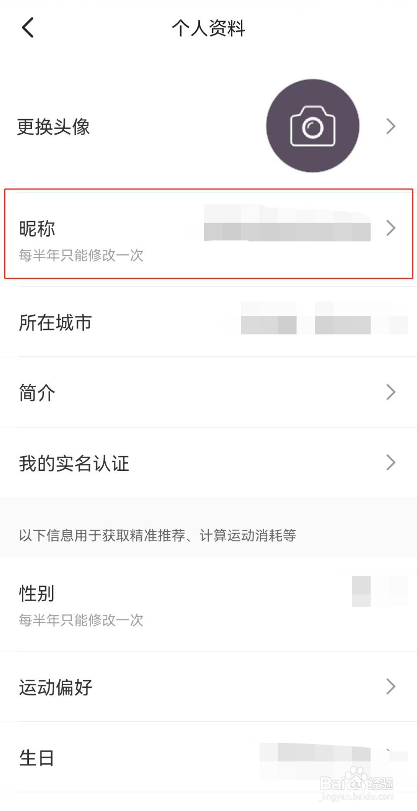
Task: Expand the 简介 row chevron
Action: pyautogui.click(x=391, y=392)
